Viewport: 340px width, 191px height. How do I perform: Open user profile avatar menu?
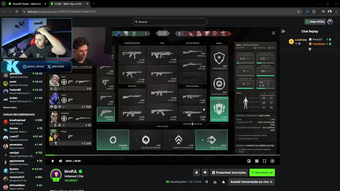point(330,22)
